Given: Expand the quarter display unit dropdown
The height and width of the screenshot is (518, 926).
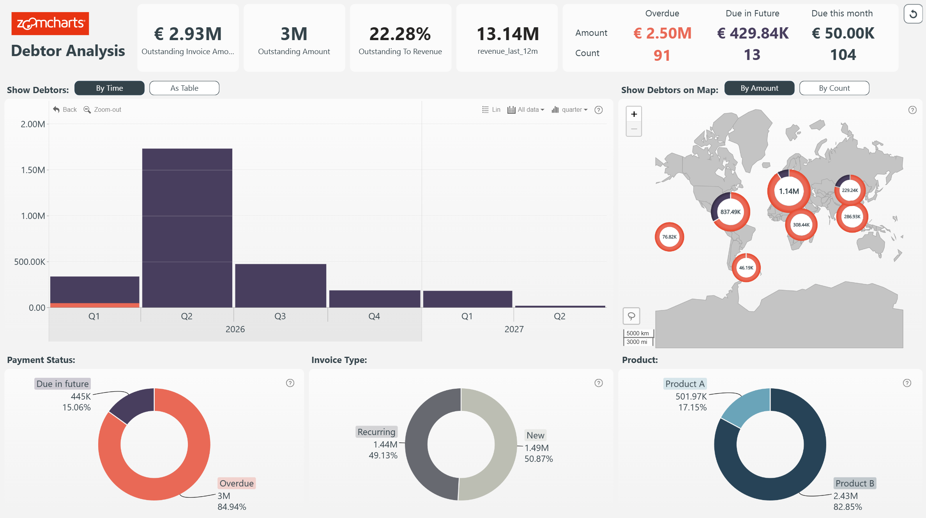Looking at the screenshot, I should [569, 110].
